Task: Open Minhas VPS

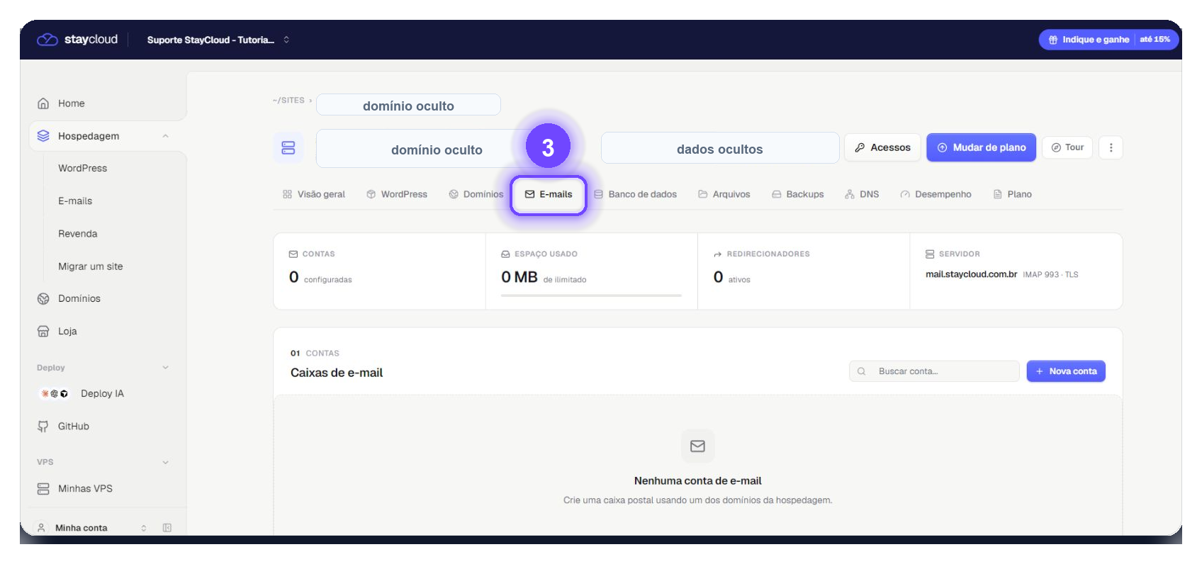Action: (x=85, y=489)
